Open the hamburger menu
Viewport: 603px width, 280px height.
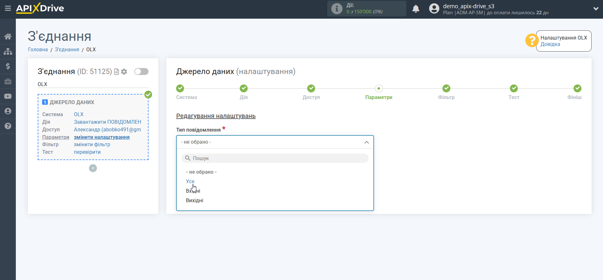click(8, 9)
